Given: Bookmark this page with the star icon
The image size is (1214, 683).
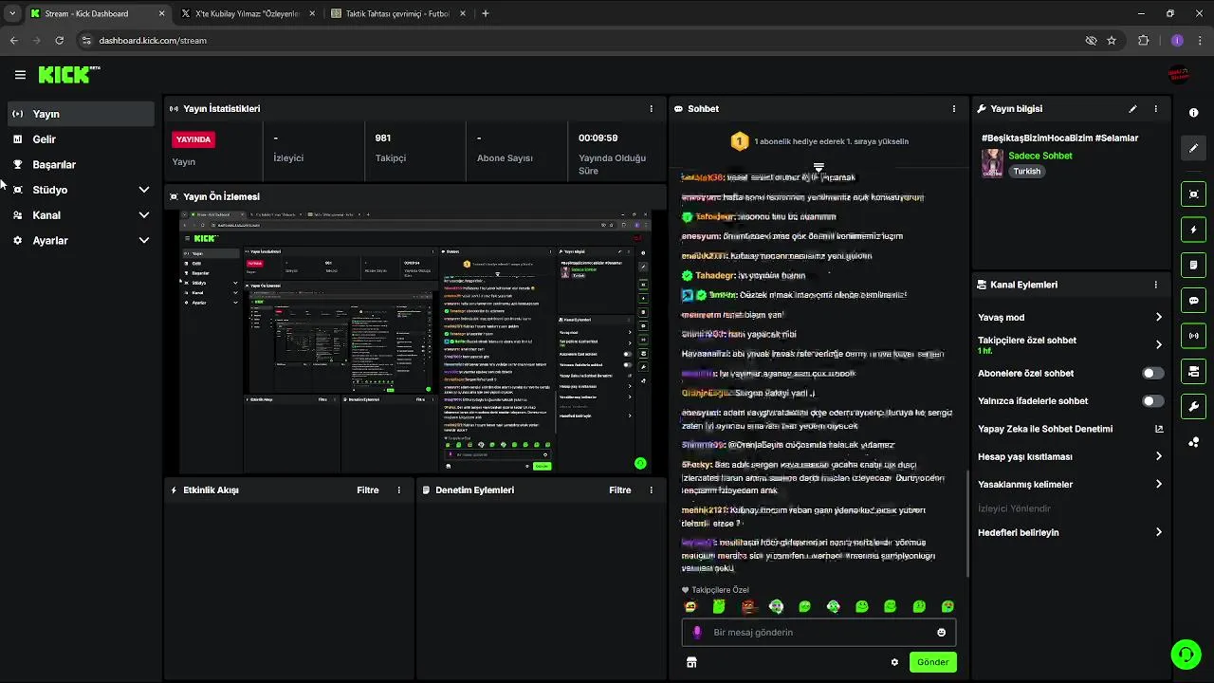Looking at the screenshot, I should pyautogui.click(x=1112, y=41).
